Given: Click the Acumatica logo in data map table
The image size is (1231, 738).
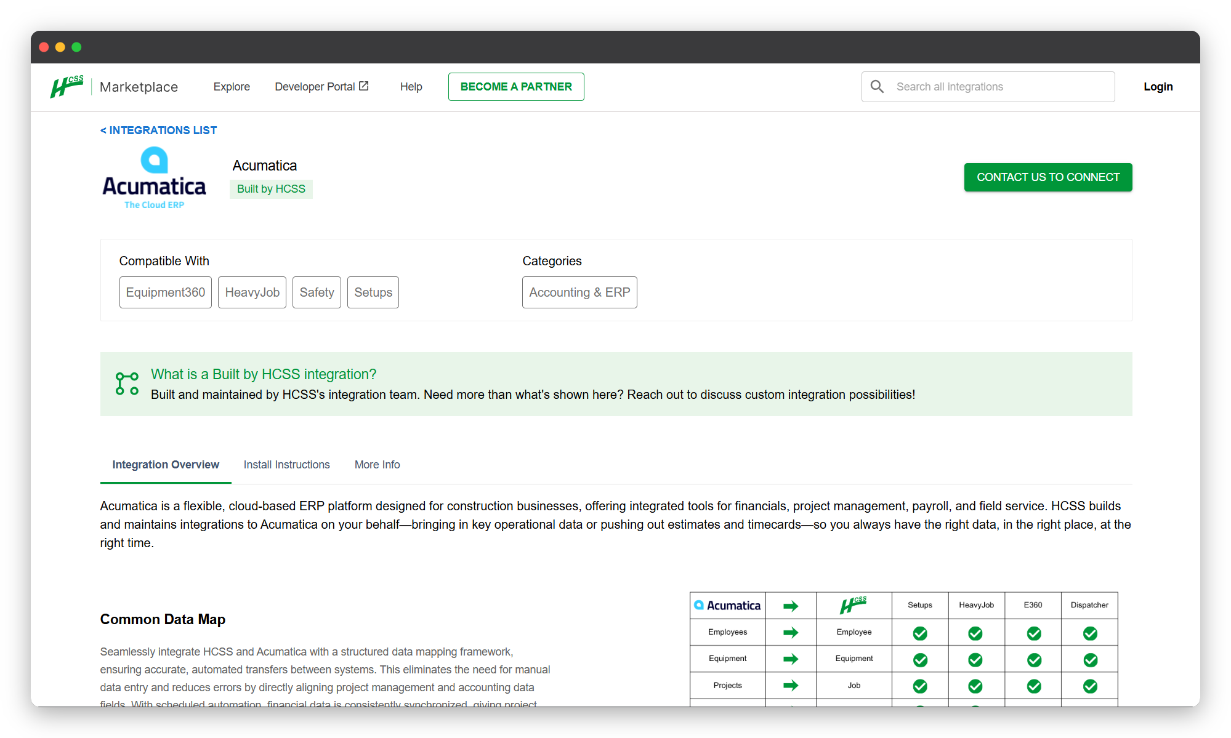Looking at the screenshot, I should click(727, 605).
